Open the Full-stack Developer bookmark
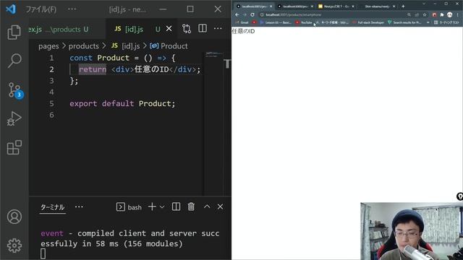463x260 pixels. click(368, 22)
